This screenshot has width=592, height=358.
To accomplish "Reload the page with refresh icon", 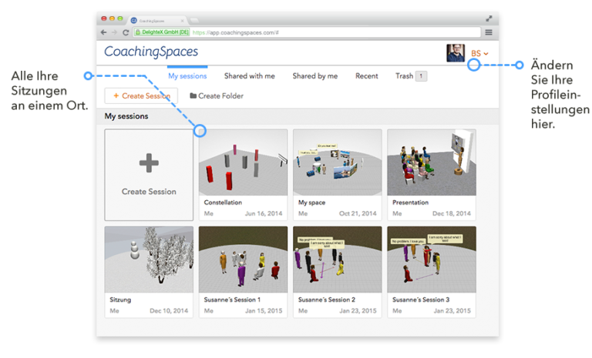I will point(126,32).
